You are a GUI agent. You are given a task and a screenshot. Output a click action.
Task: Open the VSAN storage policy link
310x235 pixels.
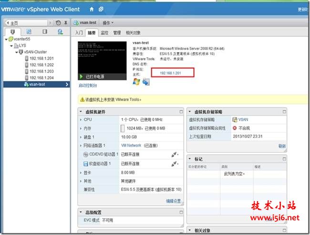click(243, 119)
